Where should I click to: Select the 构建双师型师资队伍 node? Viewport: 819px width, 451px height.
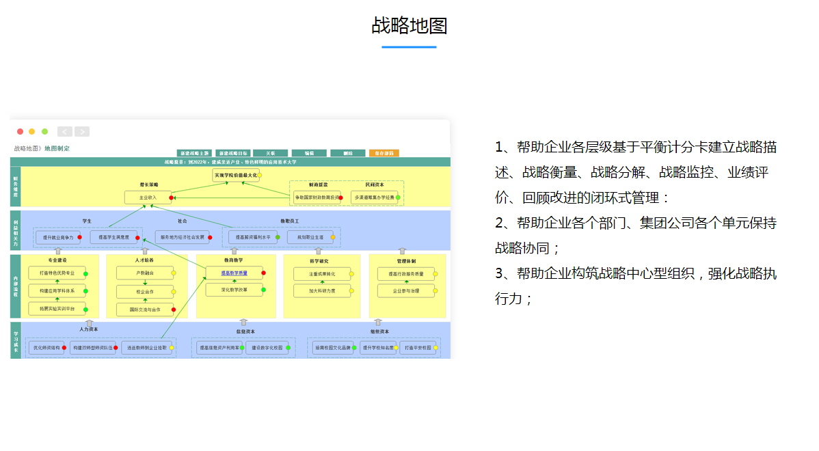coord(92,348)
